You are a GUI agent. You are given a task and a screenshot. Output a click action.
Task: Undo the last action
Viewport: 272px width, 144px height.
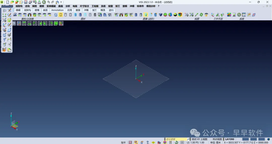click(x=48, y=2)
